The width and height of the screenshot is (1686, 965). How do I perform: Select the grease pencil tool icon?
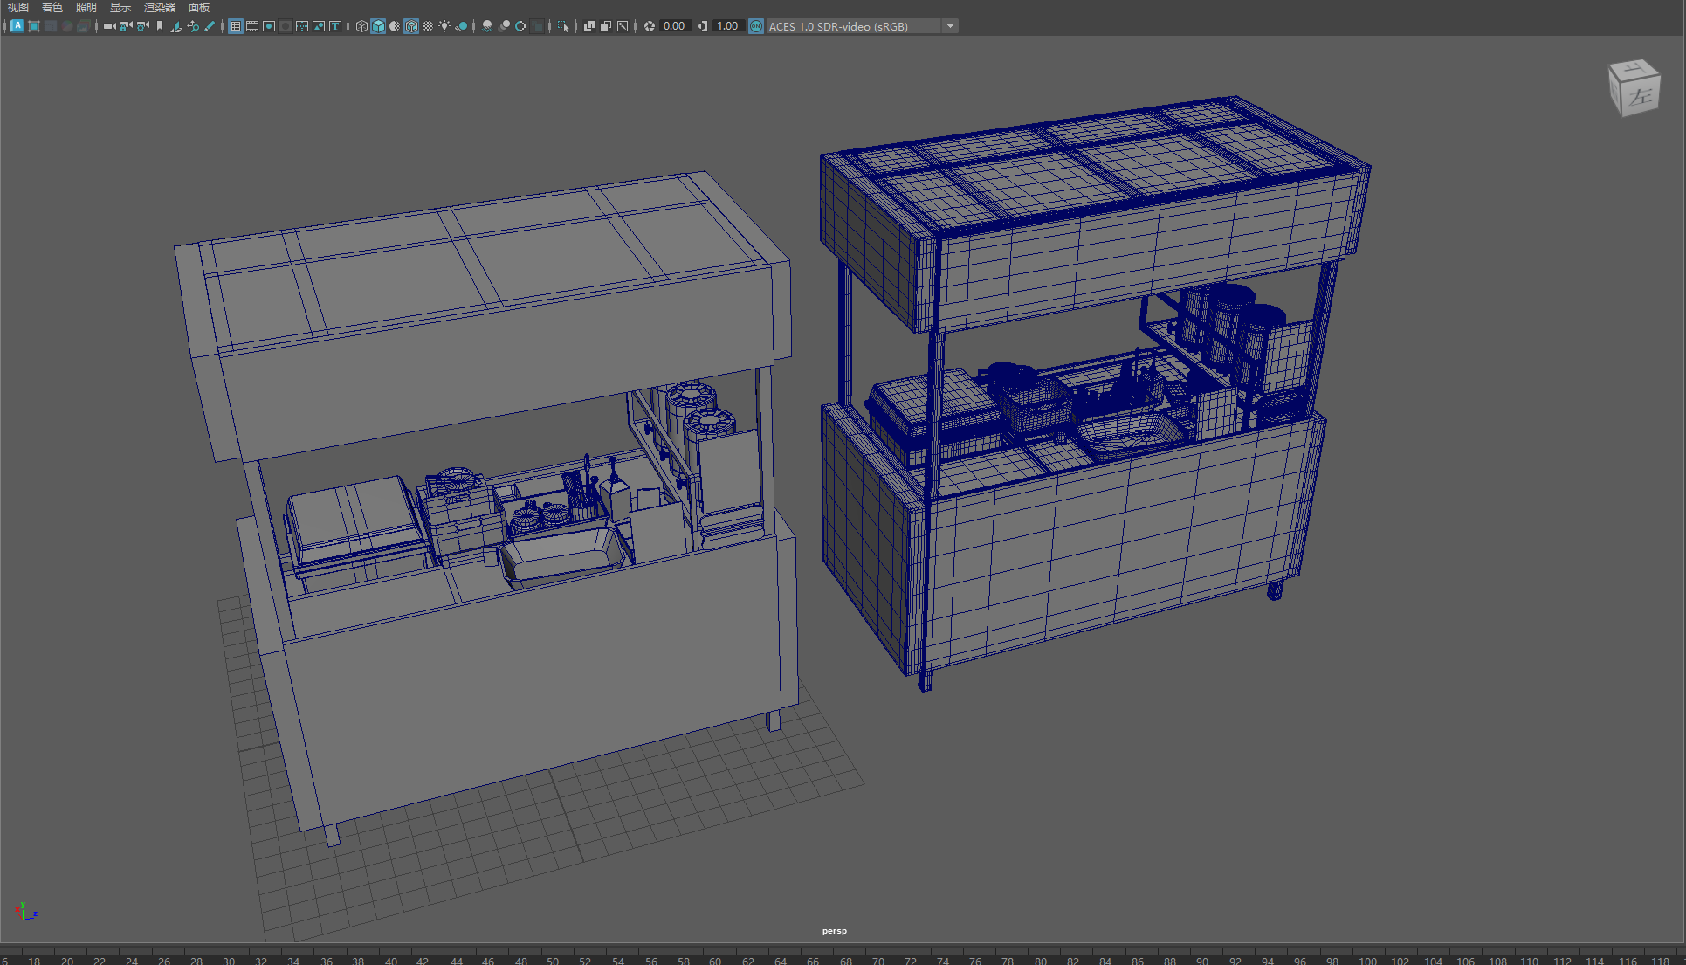point(210,26)
